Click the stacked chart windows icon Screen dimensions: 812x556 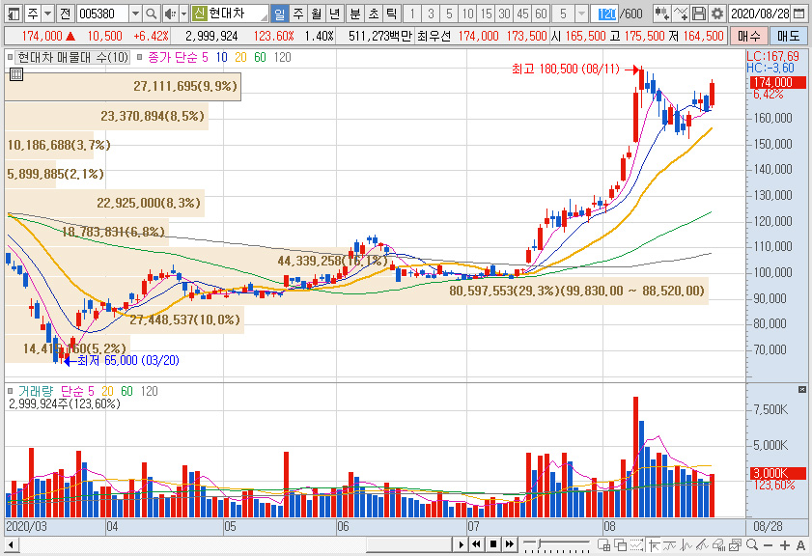[736, 544]
